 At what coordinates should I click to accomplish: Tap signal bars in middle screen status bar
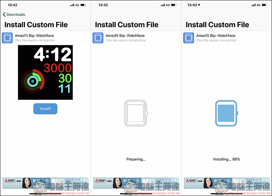click(163, 5)
